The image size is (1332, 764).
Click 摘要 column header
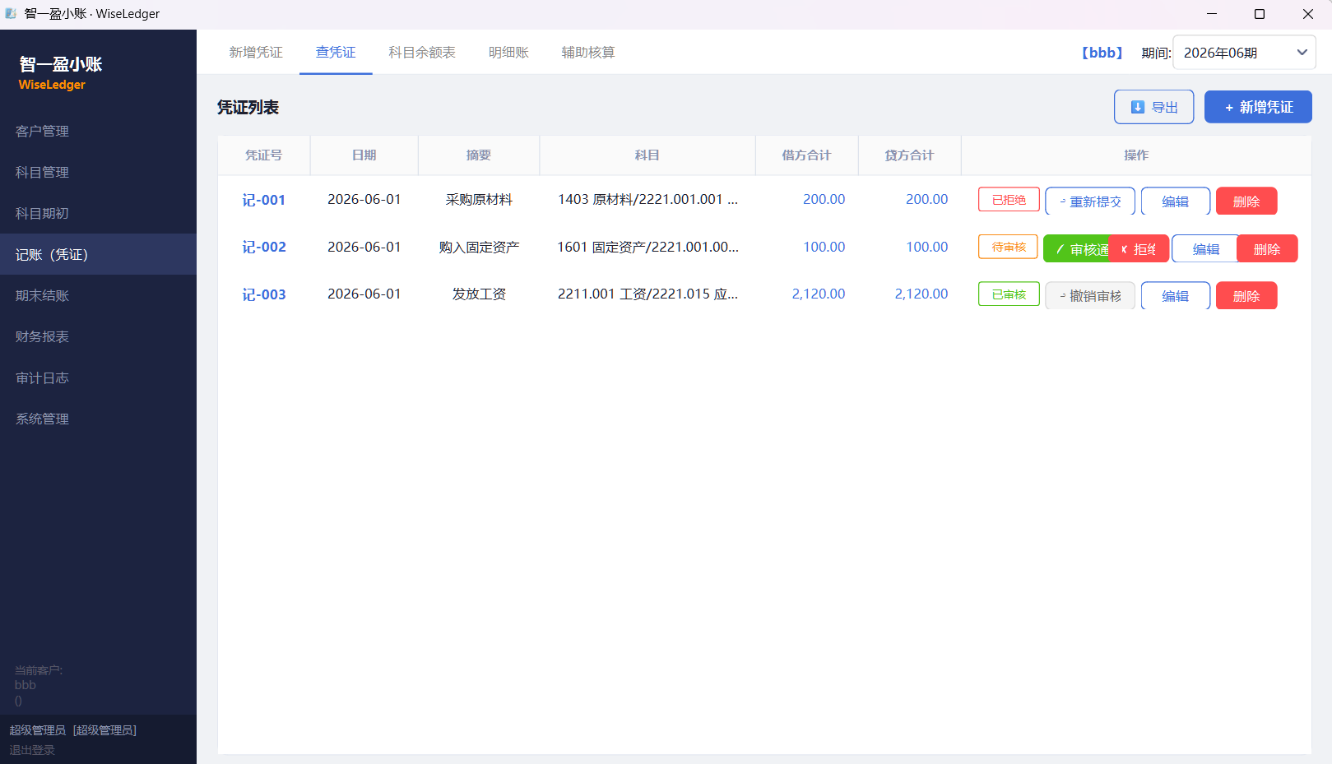[x=478, y=155]
